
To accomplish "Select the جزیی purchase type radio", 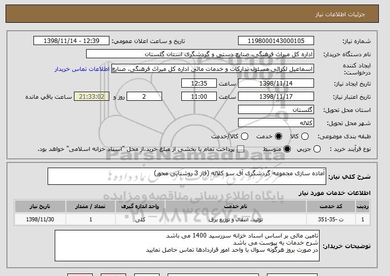I will 317,149.
